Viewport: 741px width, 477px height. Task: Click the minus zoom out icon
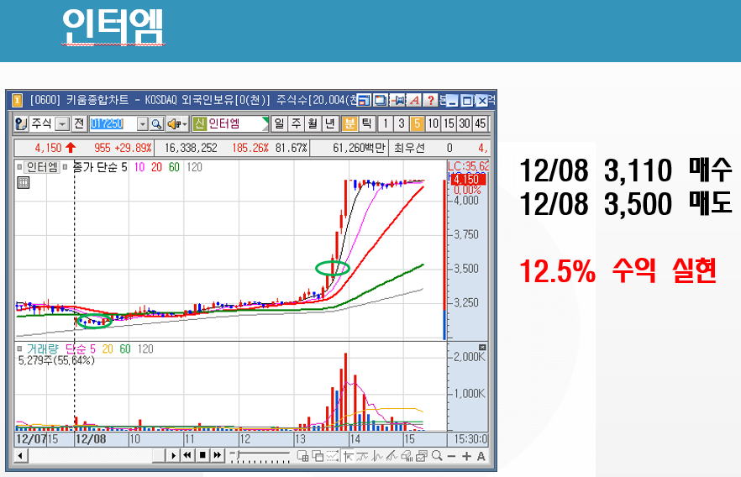[x=451, y=456]
